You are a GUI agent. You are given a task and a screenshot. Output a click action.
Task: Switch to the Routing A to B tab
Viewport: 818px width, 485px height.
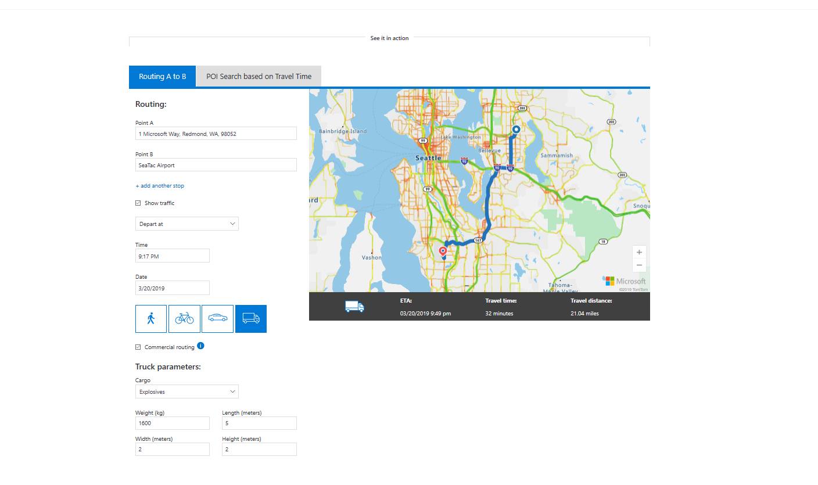click(x=163, y=76)
